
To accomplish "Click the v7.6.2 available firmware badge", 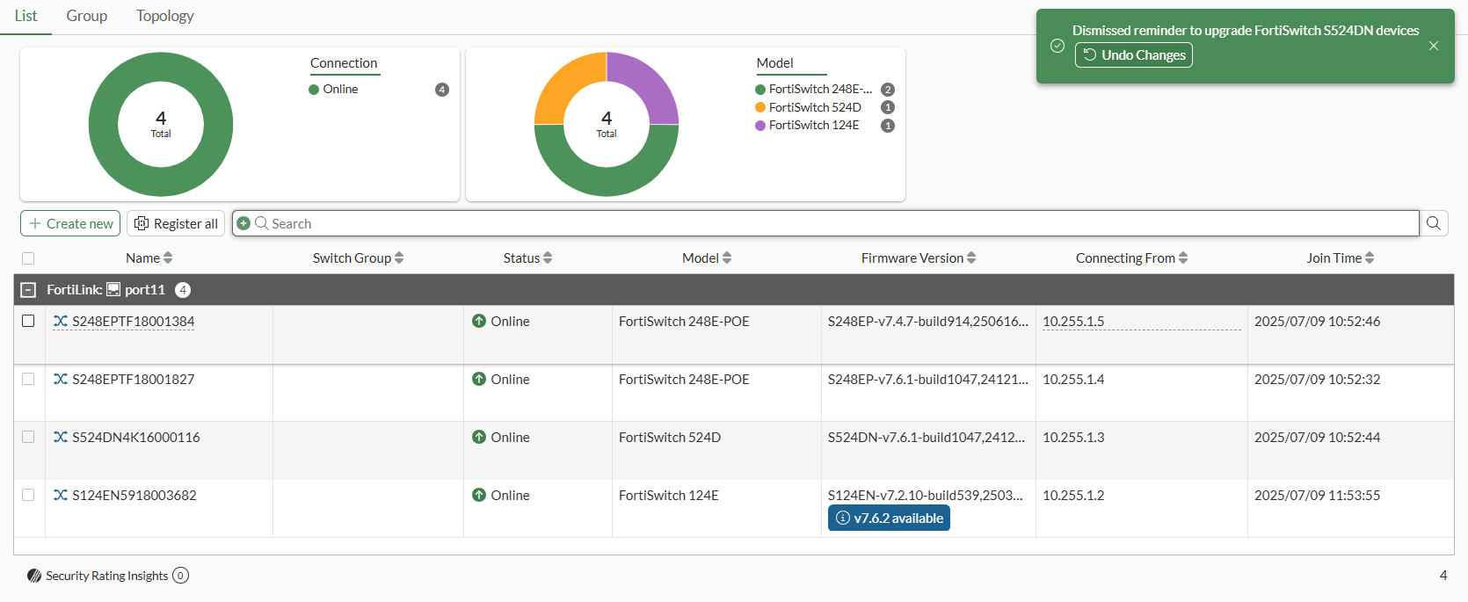I will (x=889, y=519).
